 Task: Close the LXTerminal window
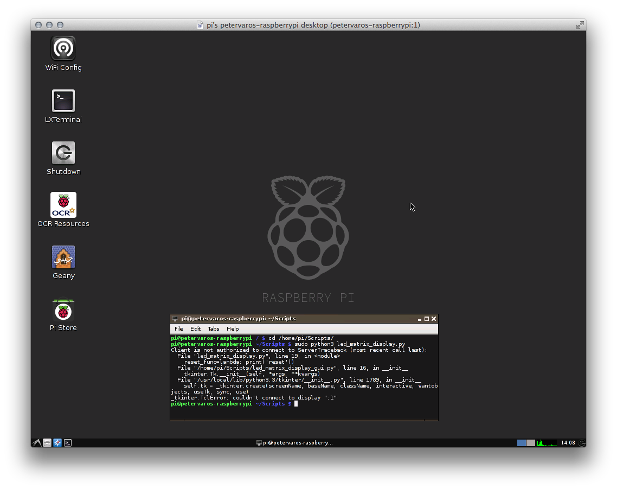point(434,319)
